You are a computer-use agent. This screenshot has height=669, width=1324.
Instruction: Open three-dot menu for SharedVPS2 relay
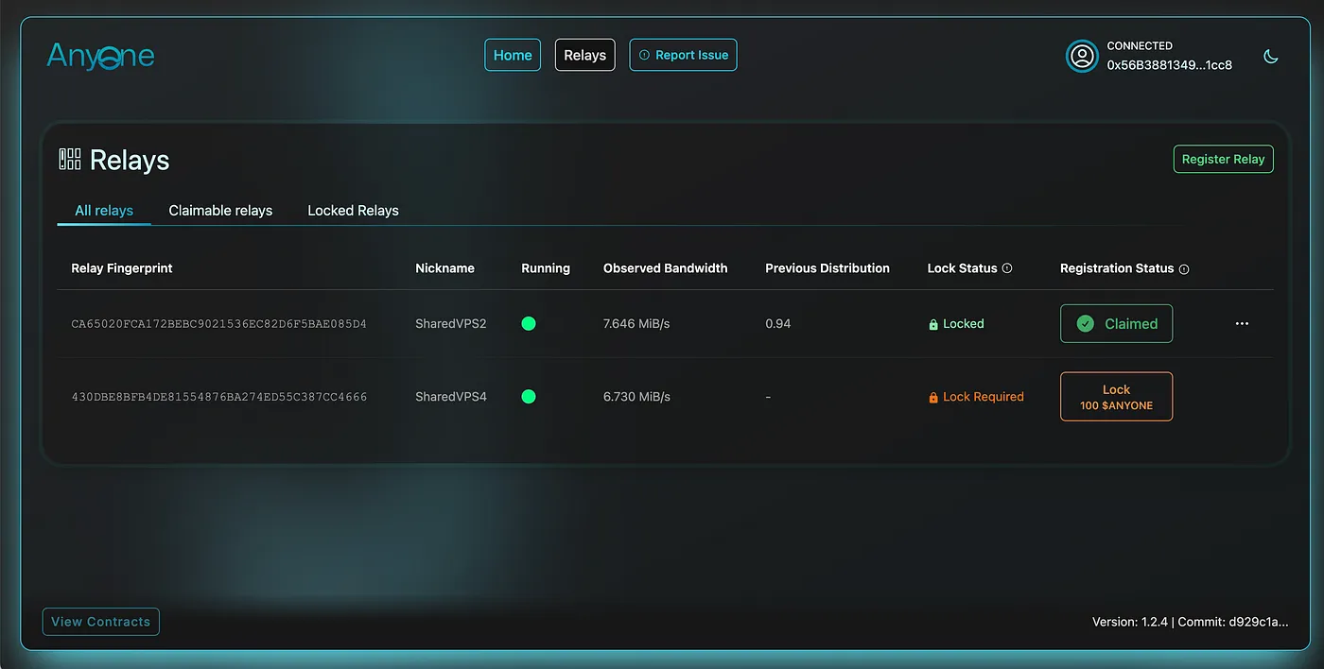pos(1242,324)
